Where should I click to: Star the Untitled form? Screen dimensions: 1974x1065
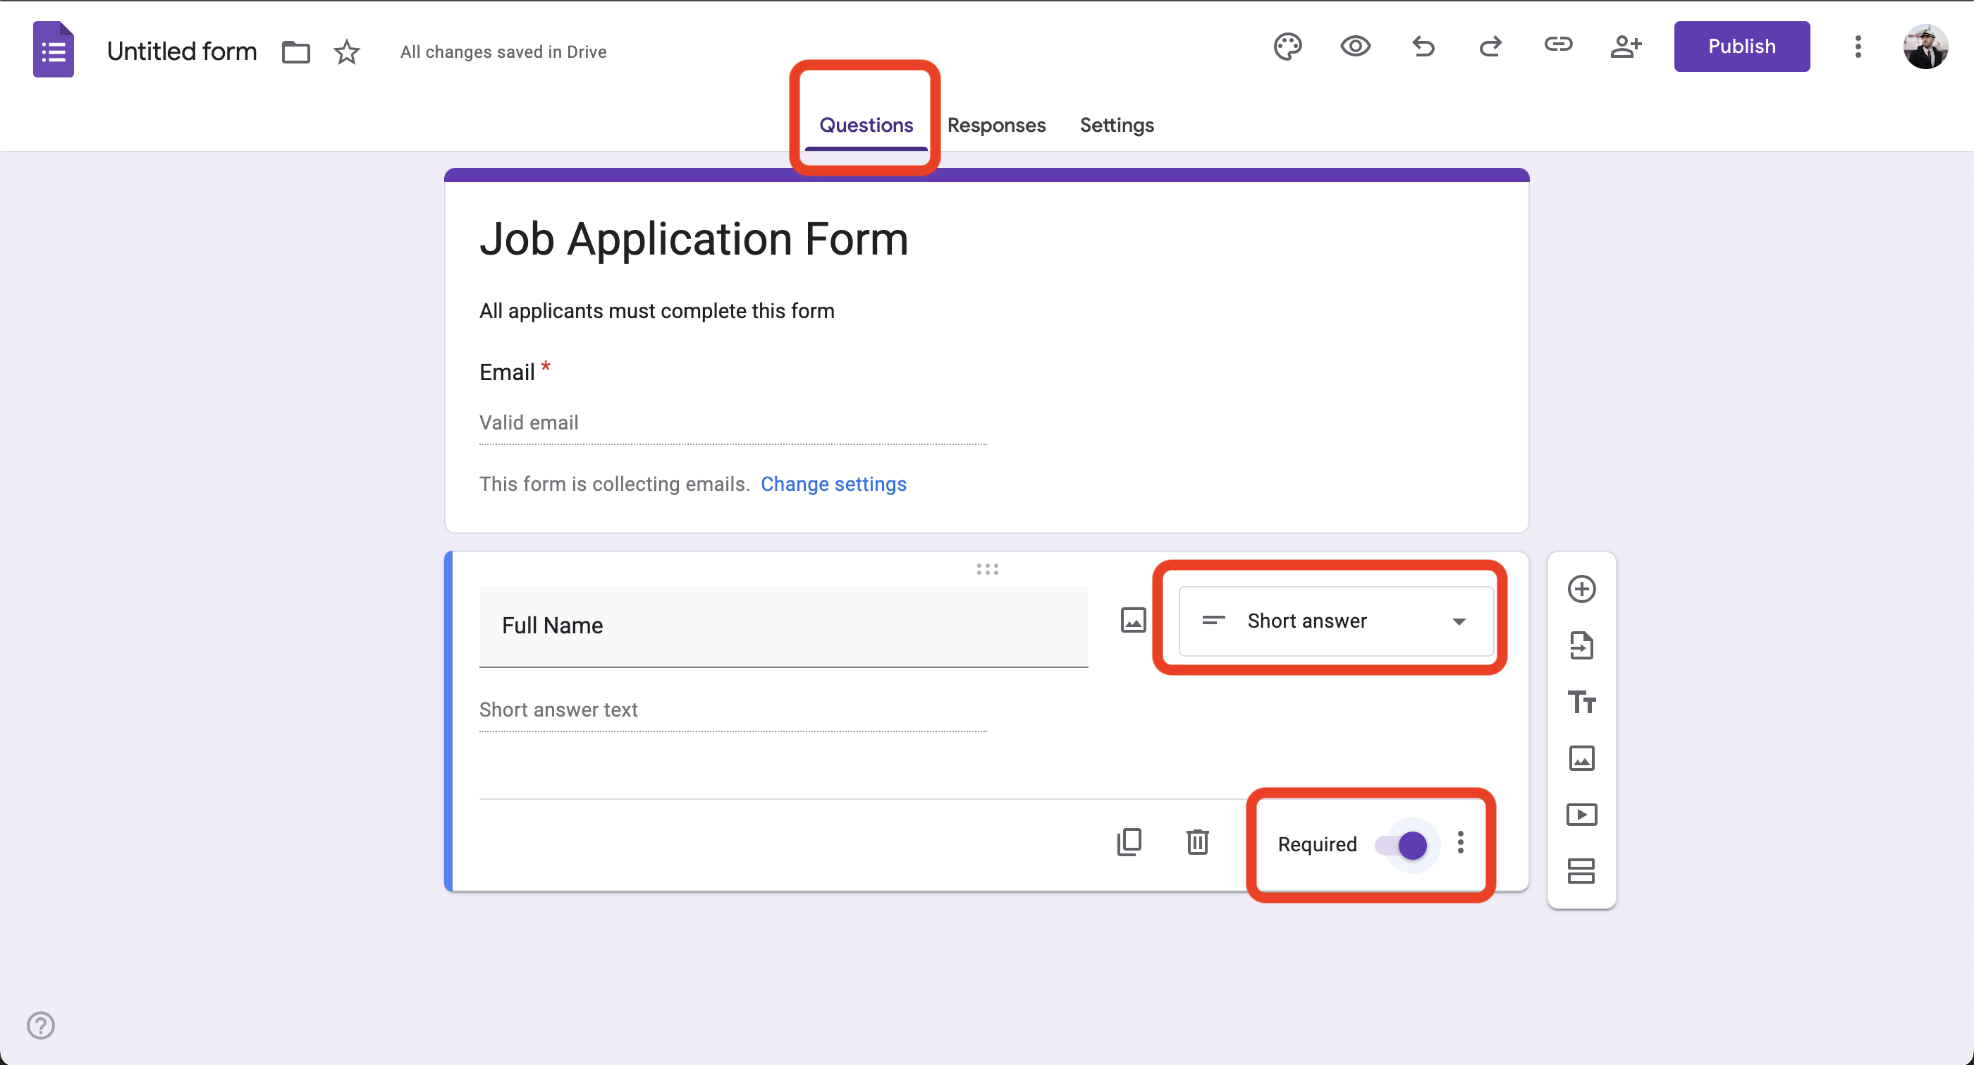[x=346, y=52]
